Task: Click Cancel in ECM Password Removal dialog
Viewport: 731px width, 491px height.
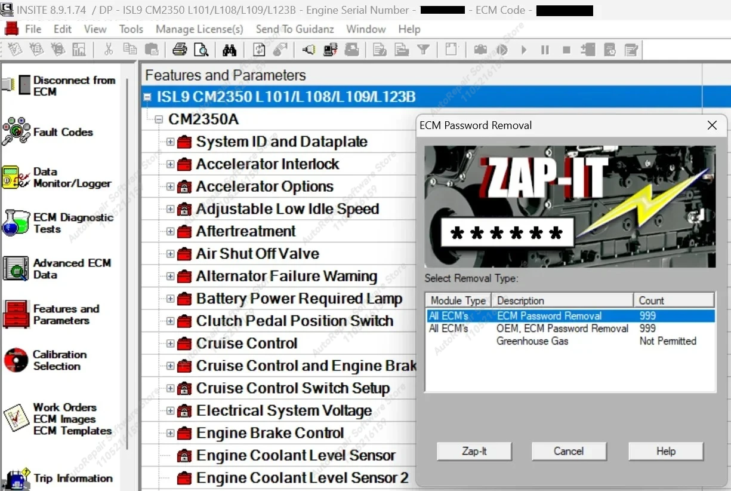Action: [x=569, y=451]
